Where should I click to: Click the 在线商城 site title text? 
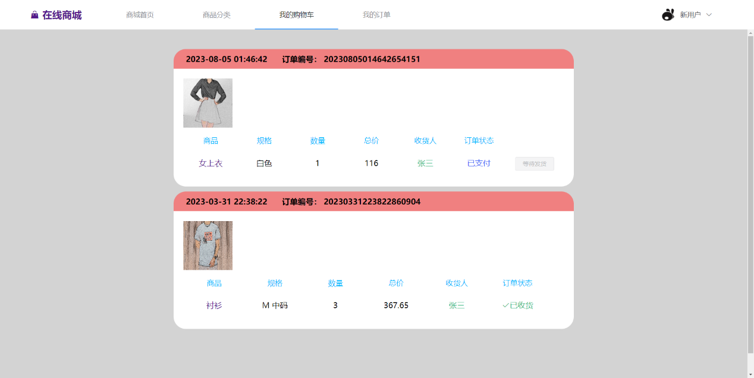pos(64,14)
